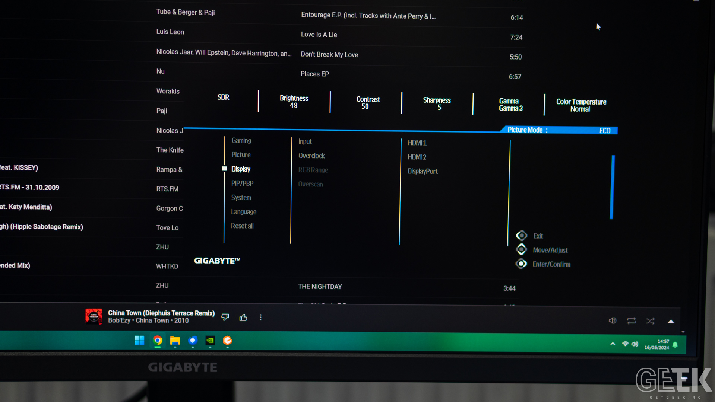Click the Tube & Berger & Paji artist
The image size is (715, 402).
[x=186, y=12]
